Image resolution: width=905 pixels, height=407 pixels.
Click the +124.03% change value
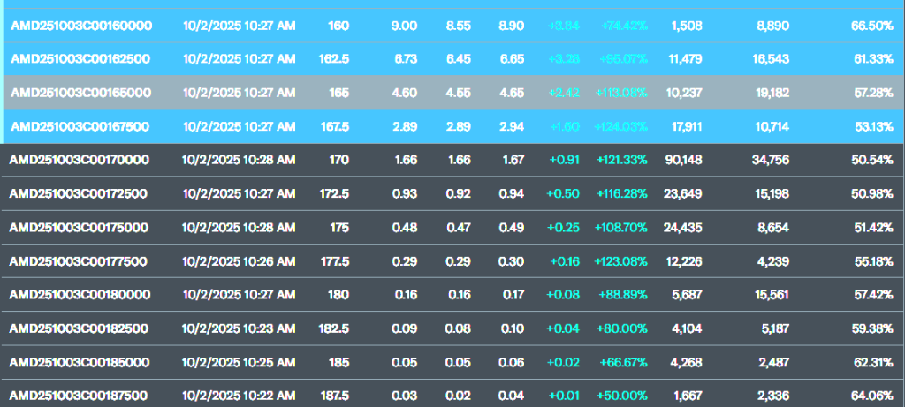point(624,126)
